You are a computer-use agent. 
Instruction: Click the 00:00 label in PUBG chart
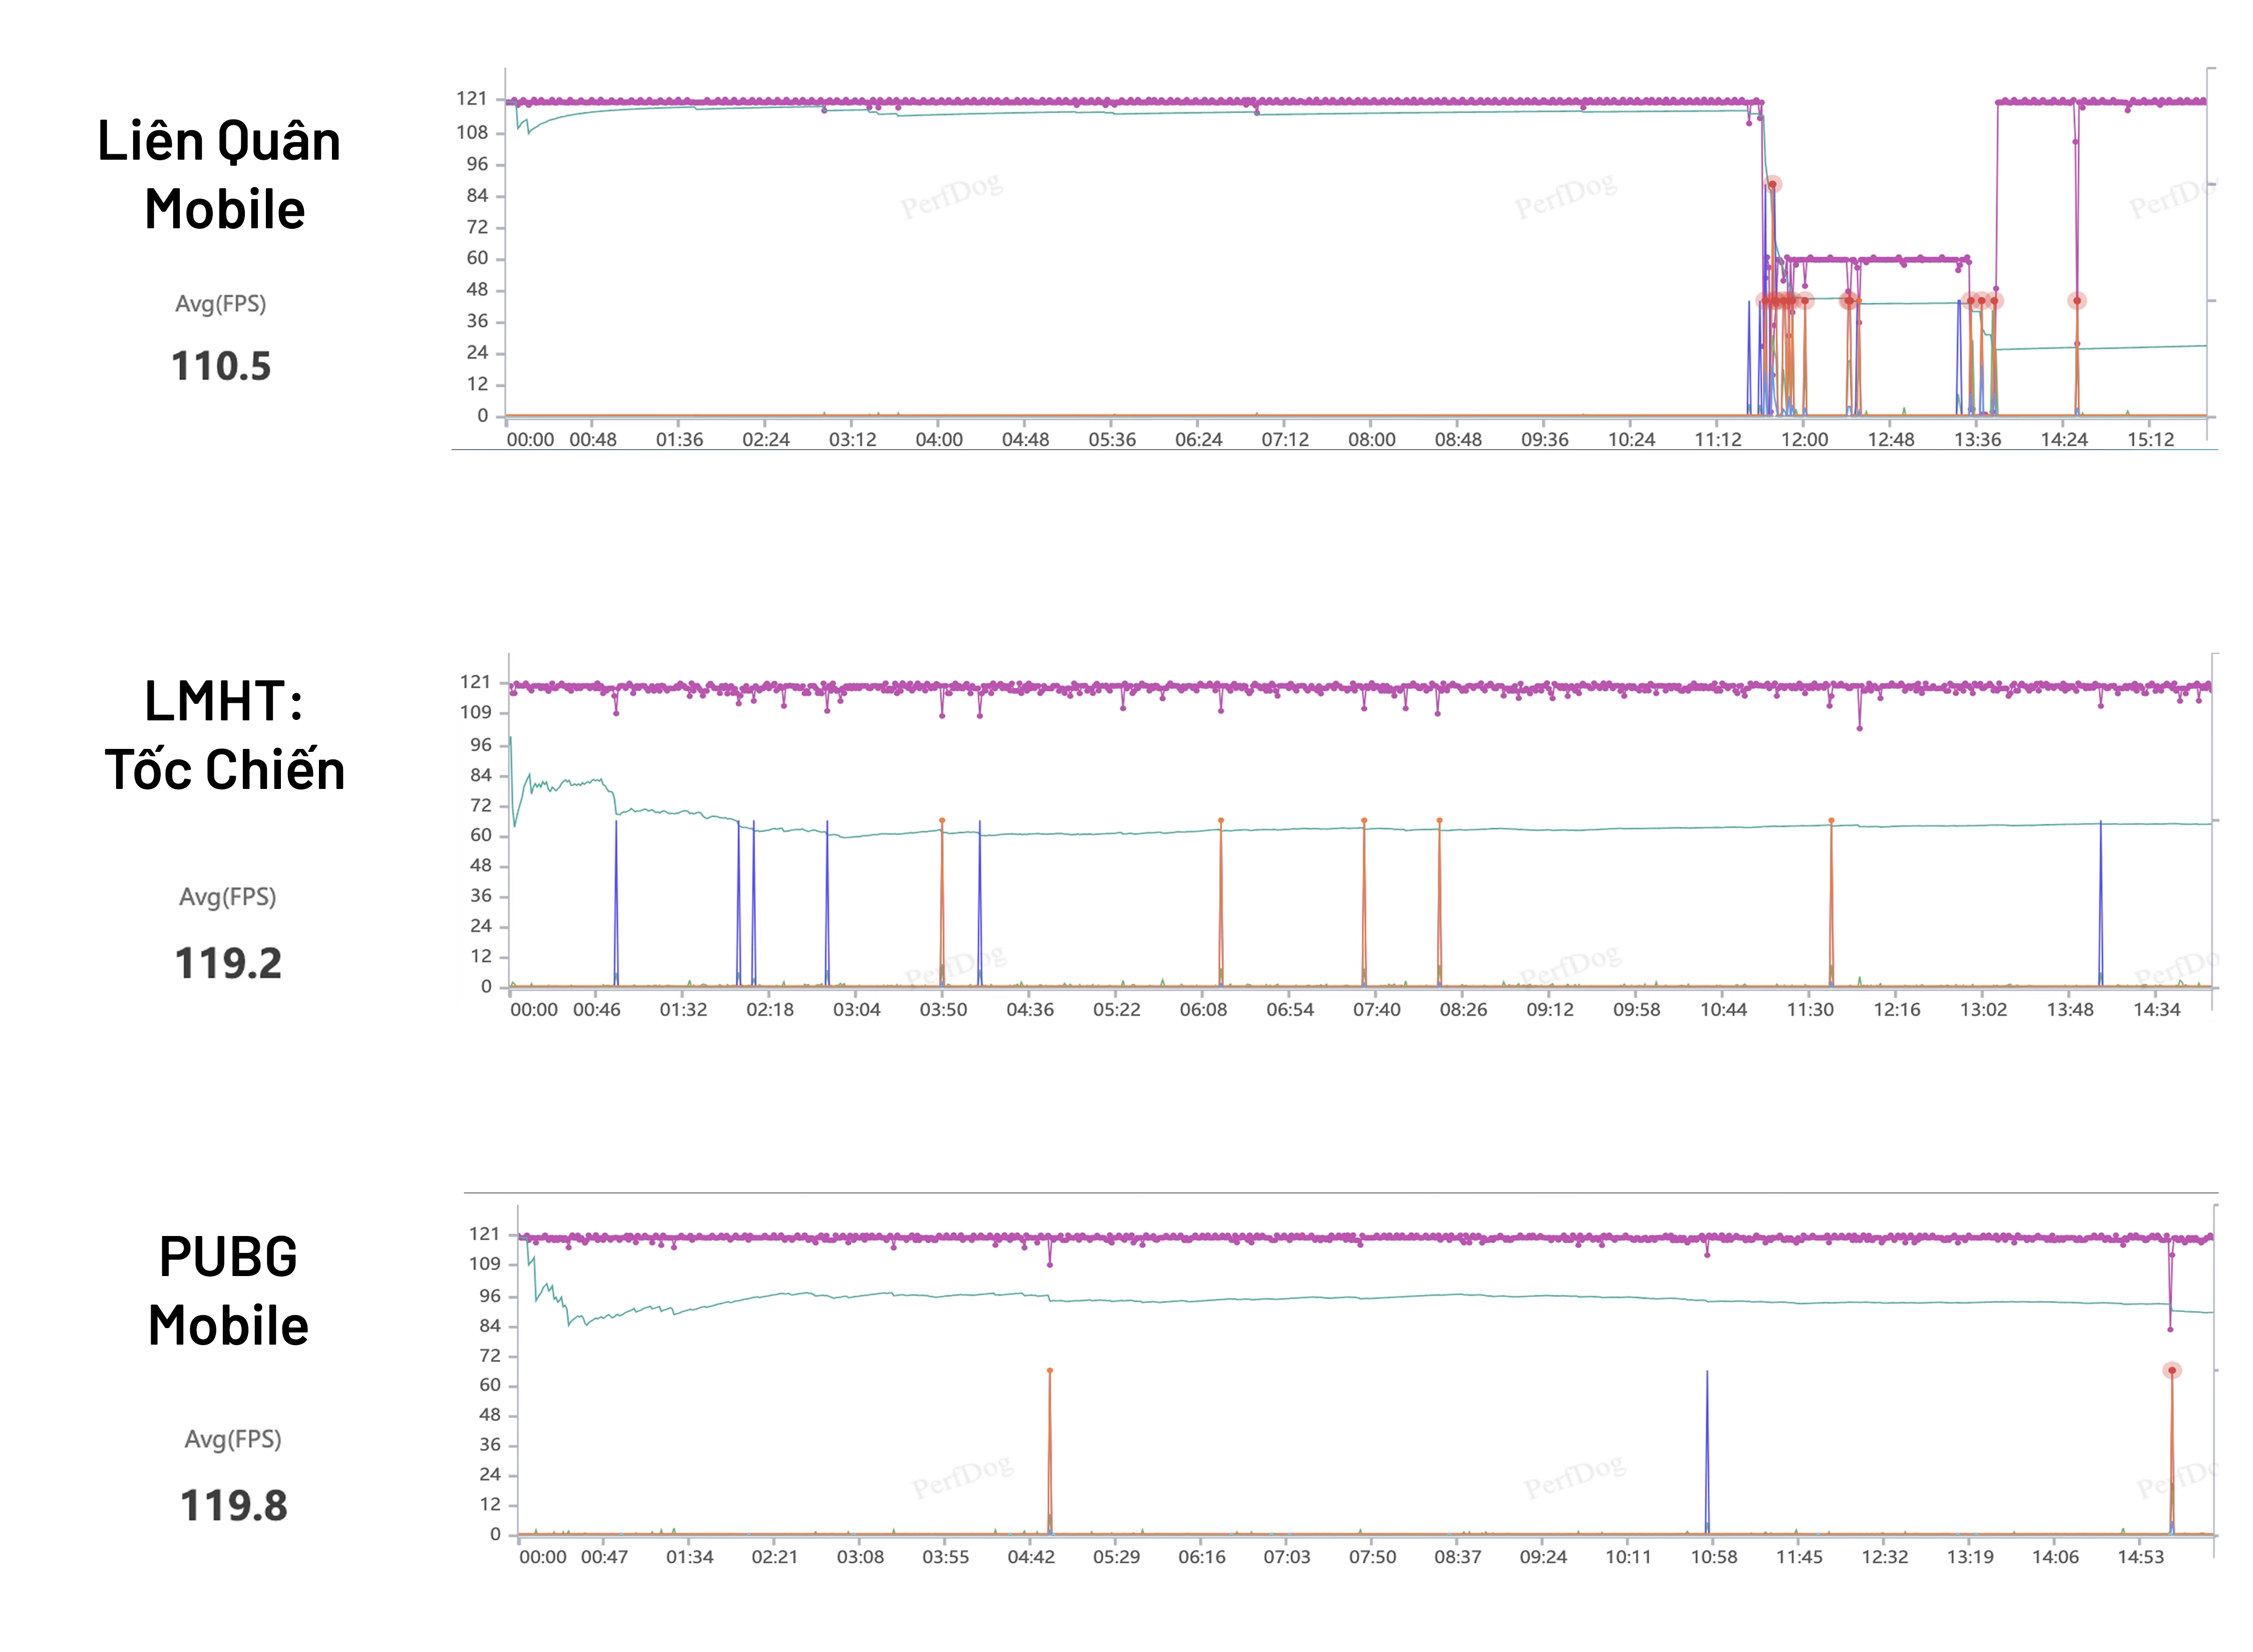point(543,1558)
